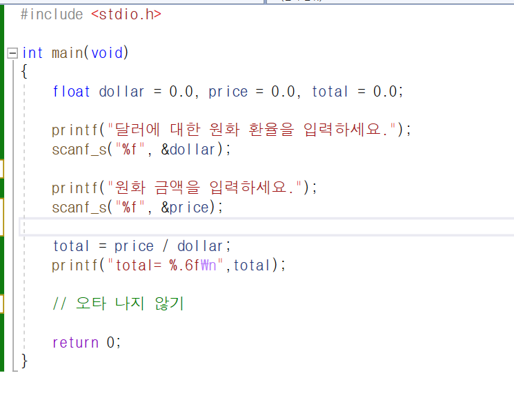The width and height of the screenshot is (514, 409).
Task: Click the 'float' type keyword
Action: (71, 92)
